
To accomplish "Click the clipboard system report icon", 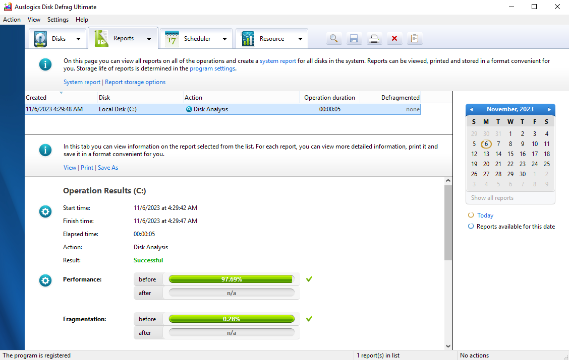I will 415,38.
